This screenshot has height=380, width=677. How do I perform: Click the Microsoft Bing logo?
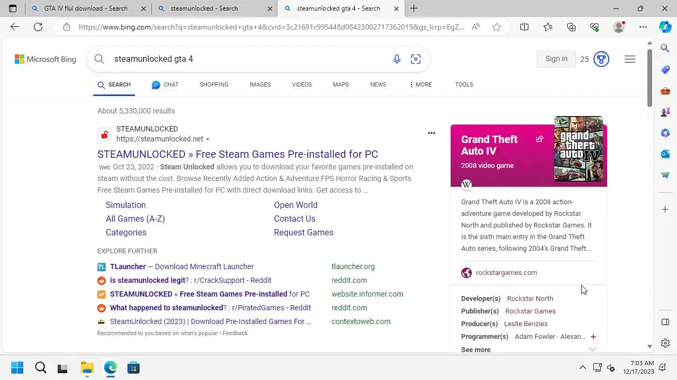pyautogui.click(x=45, y=59)
